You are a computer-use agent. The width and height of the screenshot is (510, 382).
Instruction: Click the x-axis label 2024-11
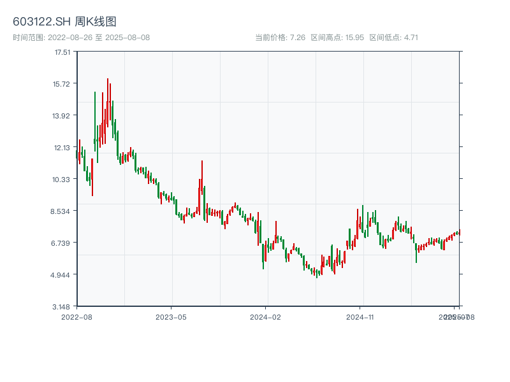pos(360,317)
